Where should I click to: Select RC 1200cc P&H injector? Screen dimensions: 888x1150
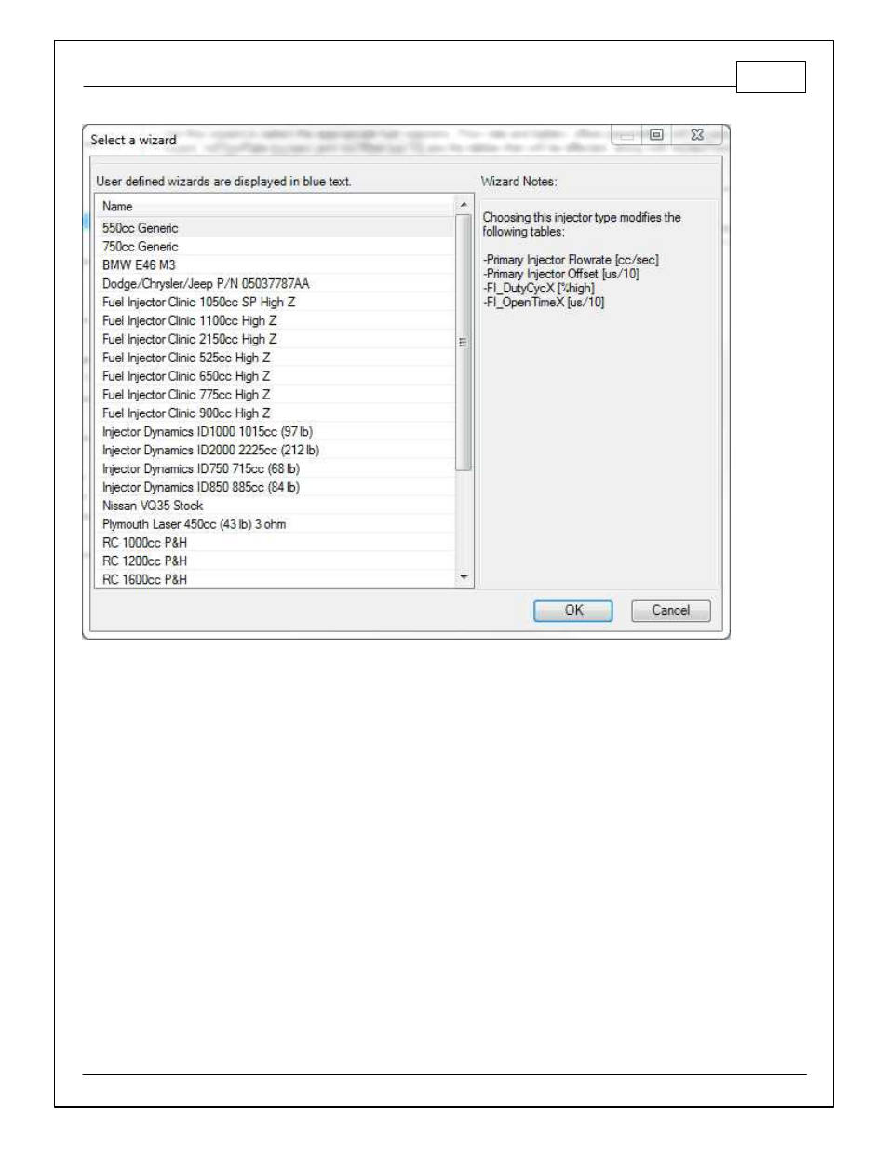coord(275,561)
